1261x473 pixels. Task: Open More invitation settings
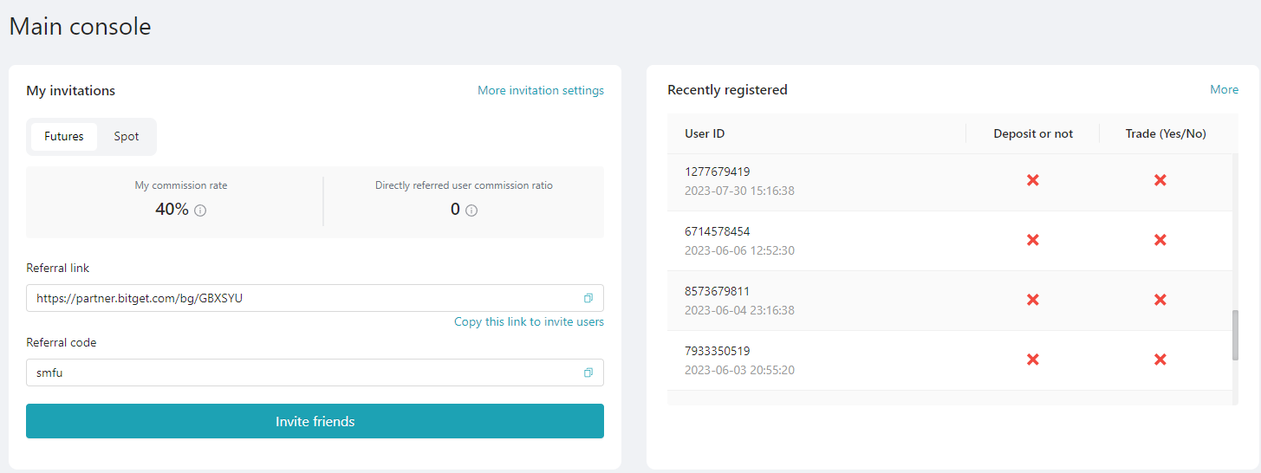coord(541,90)
